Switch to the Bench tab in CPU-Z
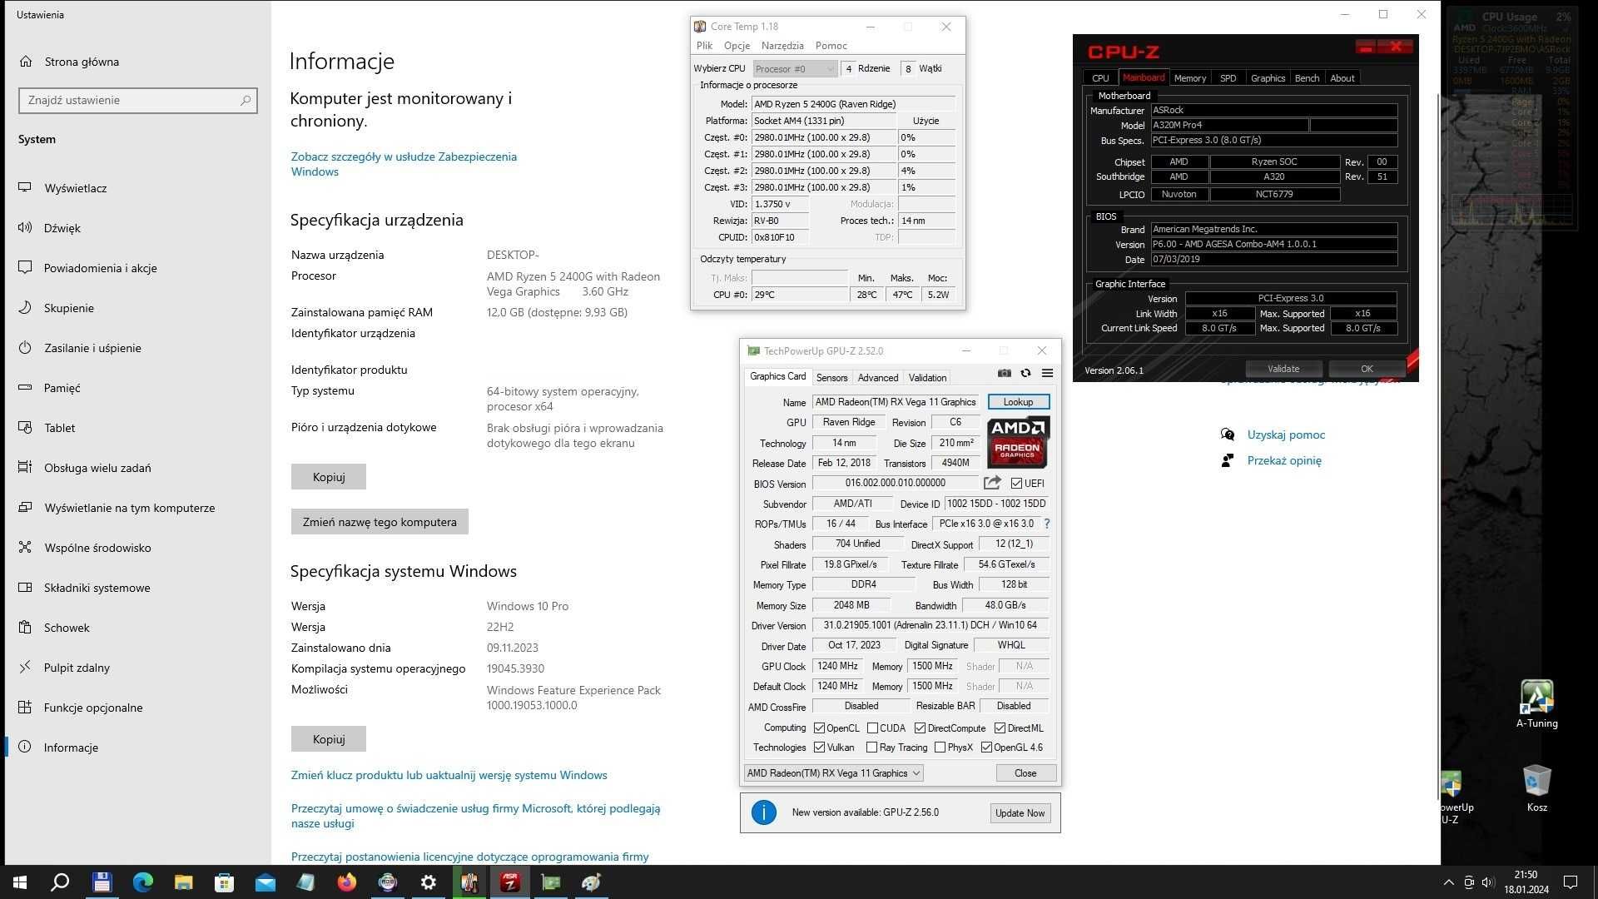Screen dimensions: 1598x899 coord(1307,78)
